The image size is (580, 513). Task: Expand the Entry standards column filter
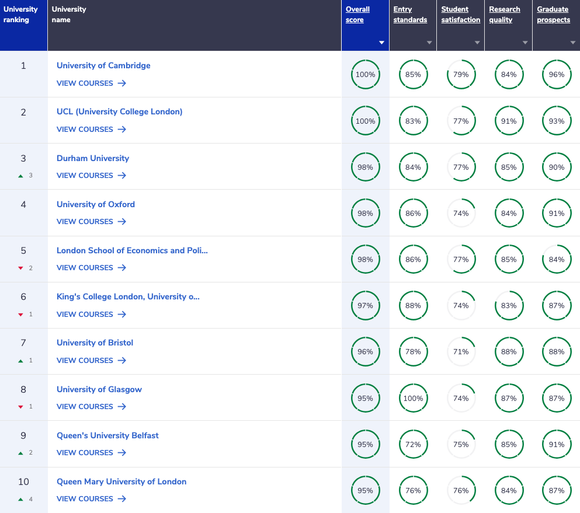pos(429,42)
